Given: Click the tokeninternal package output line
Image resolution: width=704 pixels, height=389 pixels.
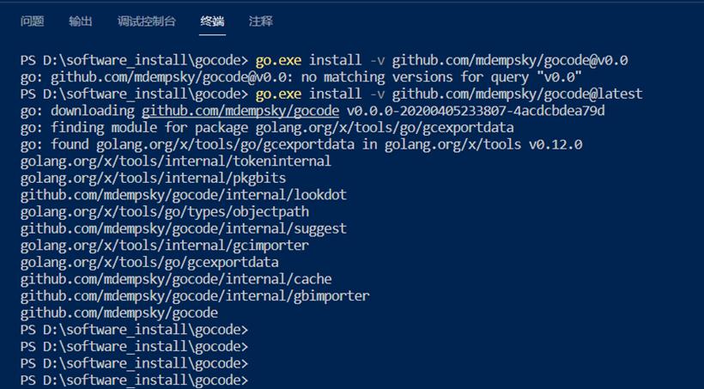Looking at the screenshot, I should point(175,161).
